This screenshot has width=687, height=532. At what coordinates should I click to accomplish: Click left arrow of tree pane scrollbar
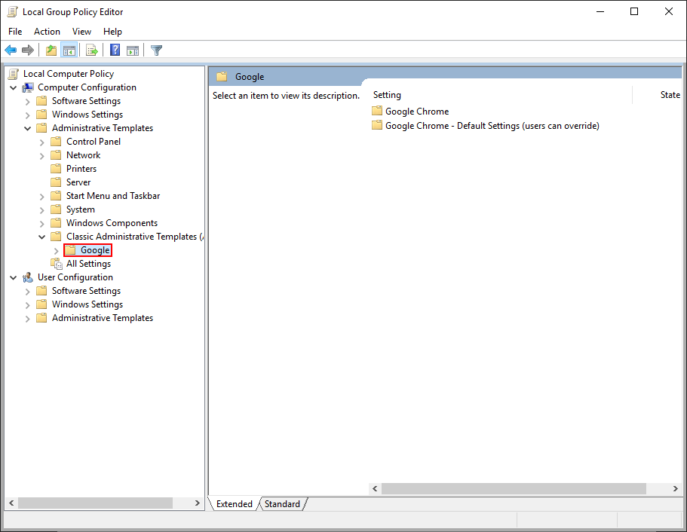coord(11,503)
